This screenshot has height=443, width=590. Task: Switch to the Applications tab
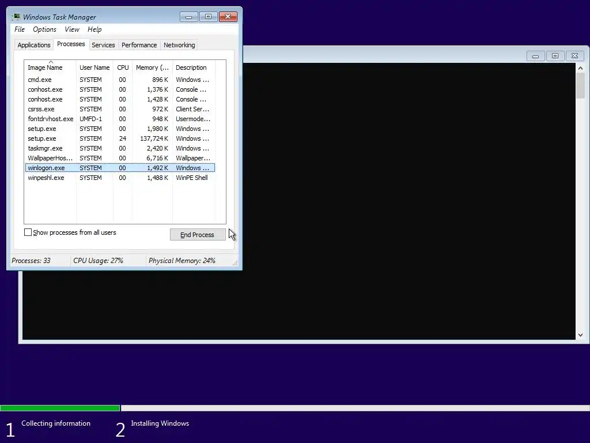click(x=34, y=45)
